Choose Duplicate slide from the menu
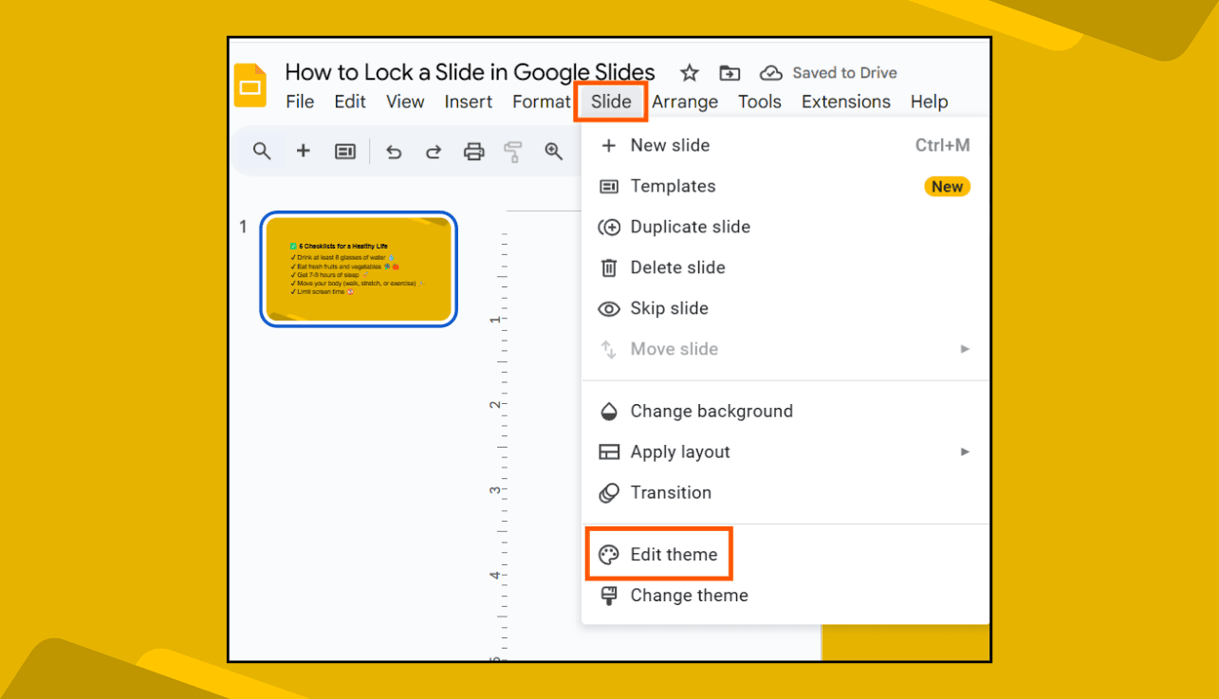Image resolution: width=1219 pixels, height=699 pixels. pos(691,227)
